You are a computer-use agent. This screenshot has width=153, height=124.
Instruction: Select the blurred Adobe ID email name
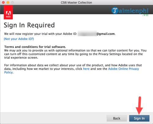(87, 33)
